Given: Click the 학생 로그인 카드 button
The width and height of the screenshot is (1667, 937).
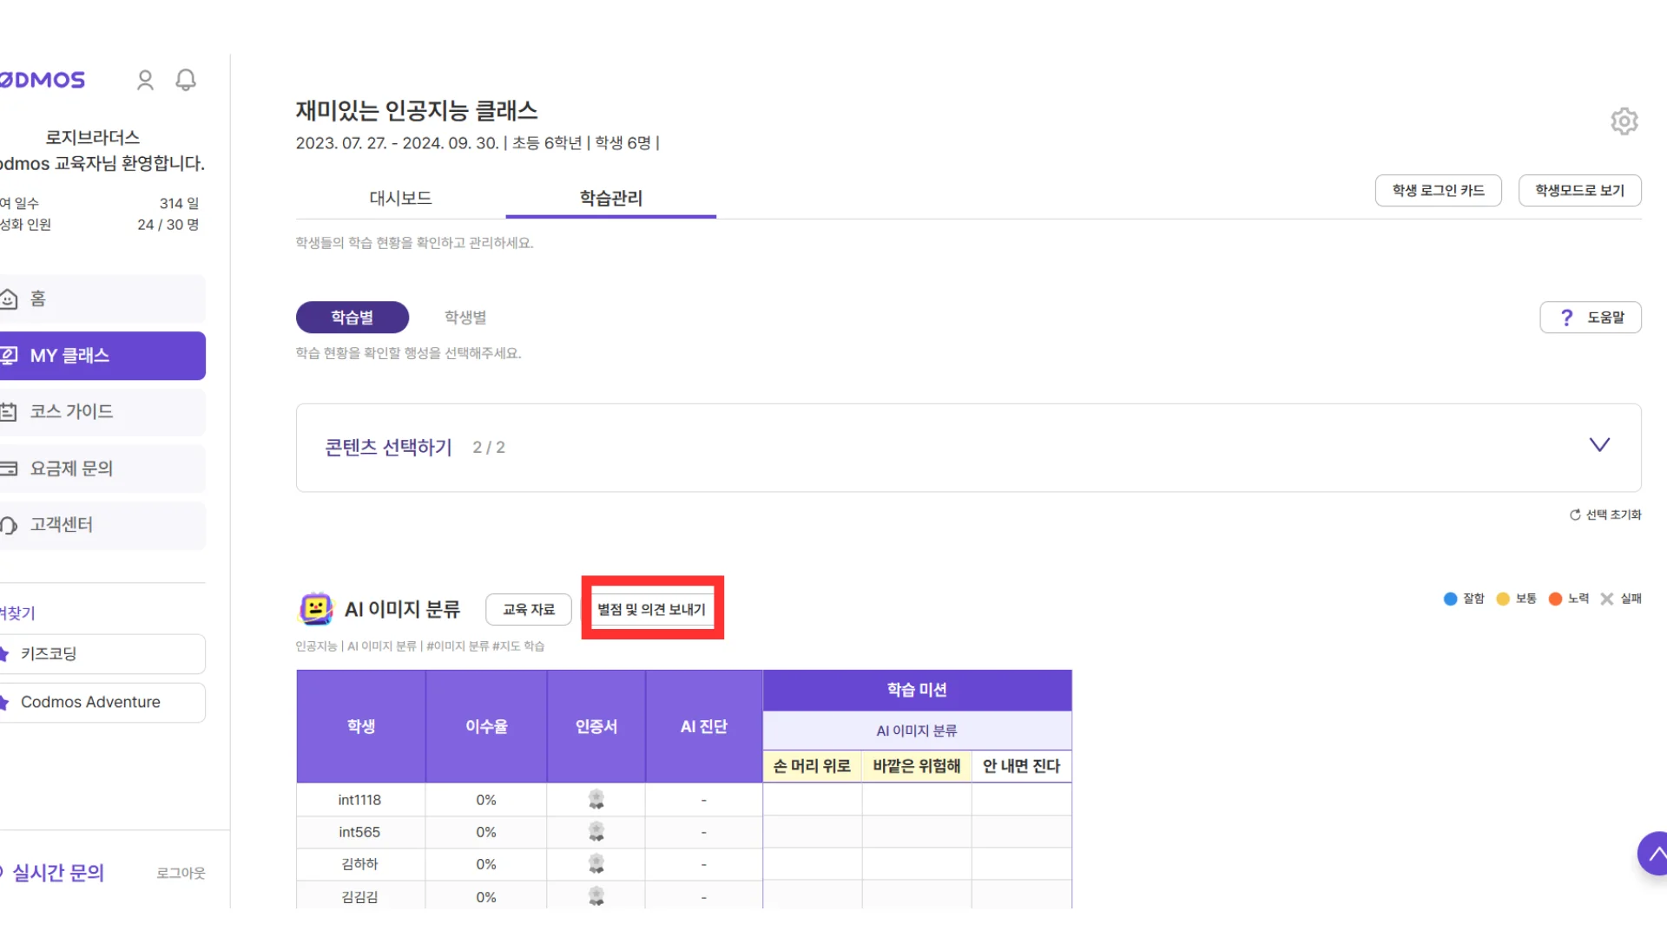Looking at the screenshot, I should pos(1438,190).
